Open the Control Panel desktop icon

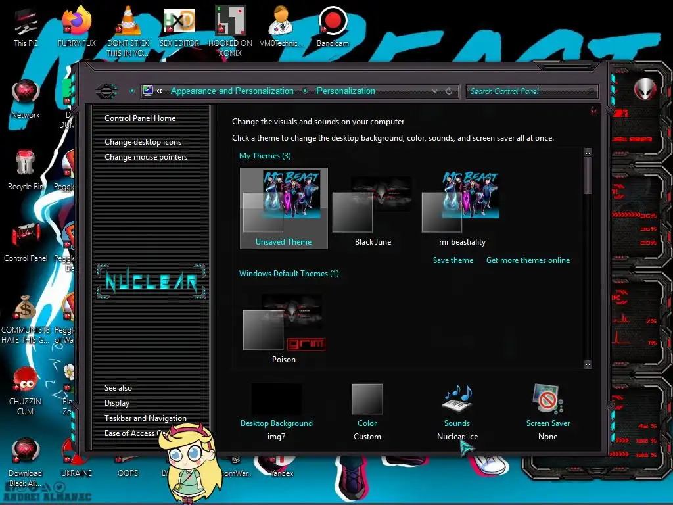pyautogui.click(x=26, y=242)
